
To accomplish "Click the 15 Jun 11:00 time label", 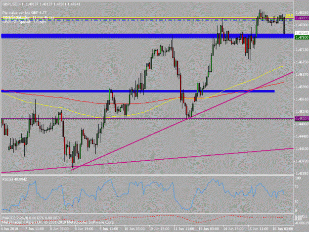I will point(258,229).
